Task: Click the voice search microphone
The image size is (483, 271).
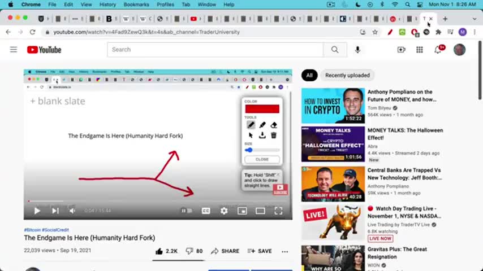Action: 357,50
